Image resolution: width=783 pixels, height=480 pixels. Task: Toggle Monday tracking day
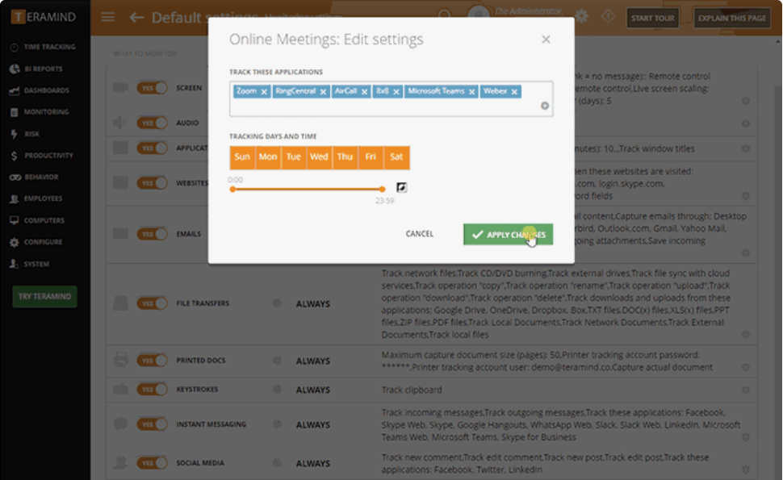coord(268,157)
